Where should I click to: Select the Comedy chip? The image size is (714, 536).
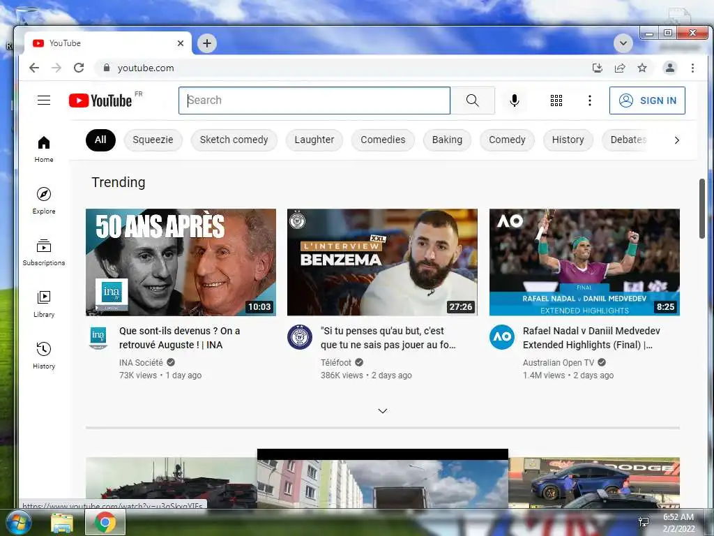508,140
